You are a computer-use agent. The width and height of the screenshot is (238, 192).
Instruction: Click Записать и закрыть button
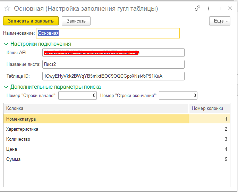click(31, 21)
